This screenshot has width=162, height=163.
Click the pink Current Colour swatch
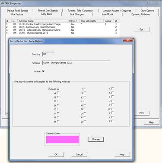pyautogui.click(x=62, y=139)
